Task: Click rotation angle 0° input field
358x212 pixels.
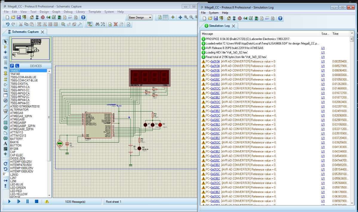Action: [x=6, y=174]
